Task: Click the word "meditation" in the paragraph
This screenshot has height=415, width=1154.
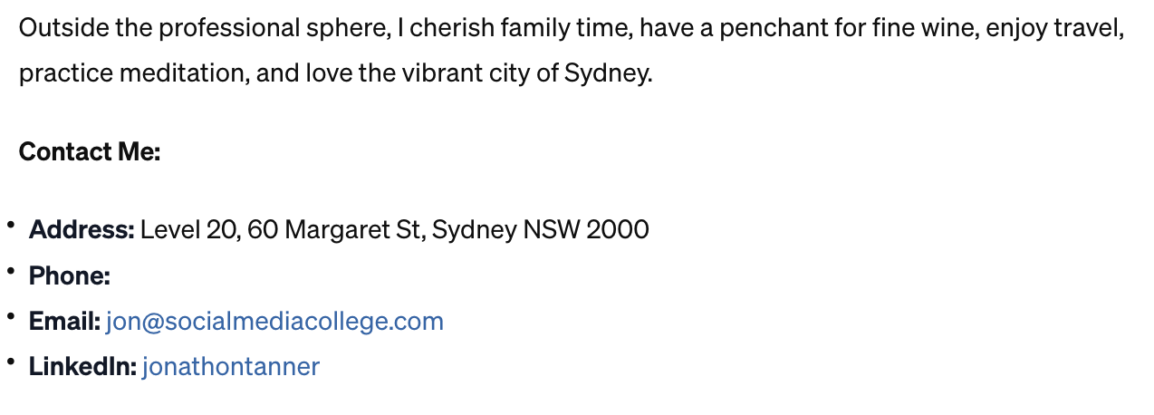Action: coord(178,72)
